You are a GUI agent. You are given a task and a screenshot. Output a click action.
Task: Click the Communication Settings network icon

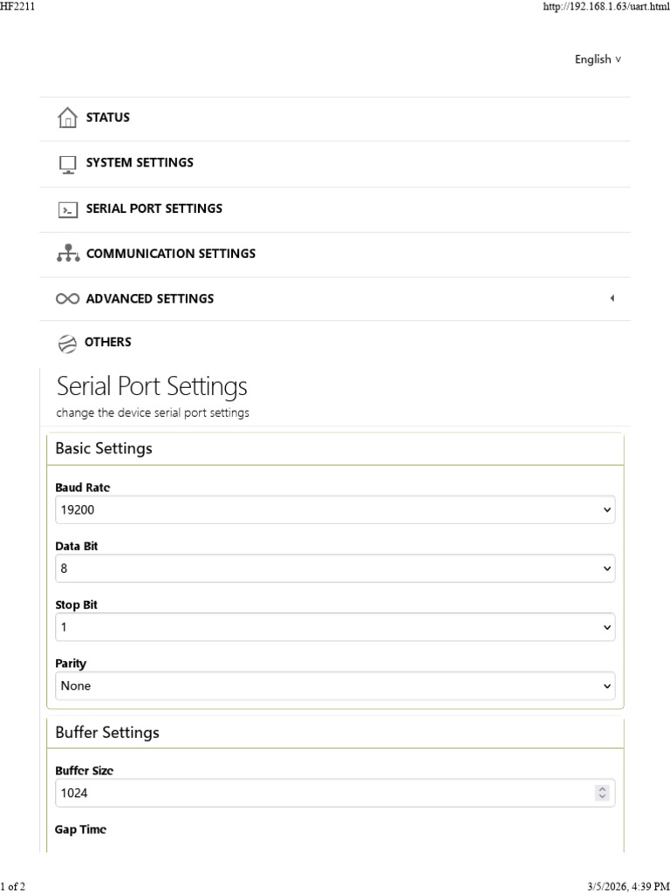68,254
